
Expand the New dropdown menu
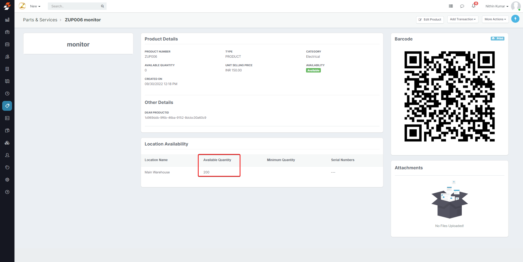click(35, 6)
